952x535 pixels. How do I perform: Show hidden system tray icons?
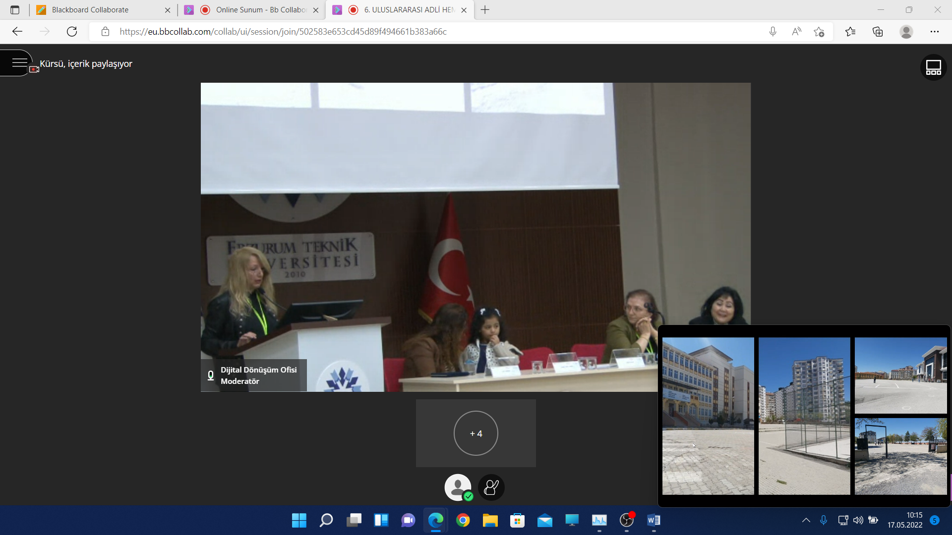click(x=806, y=520)
